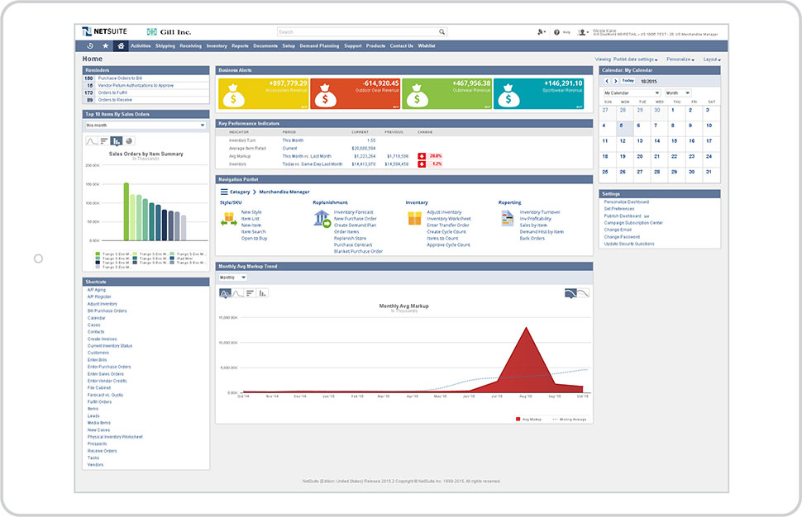Switch sales chart to pie chart view
This screenshot has height=517, width=802.
pos(130,141)
